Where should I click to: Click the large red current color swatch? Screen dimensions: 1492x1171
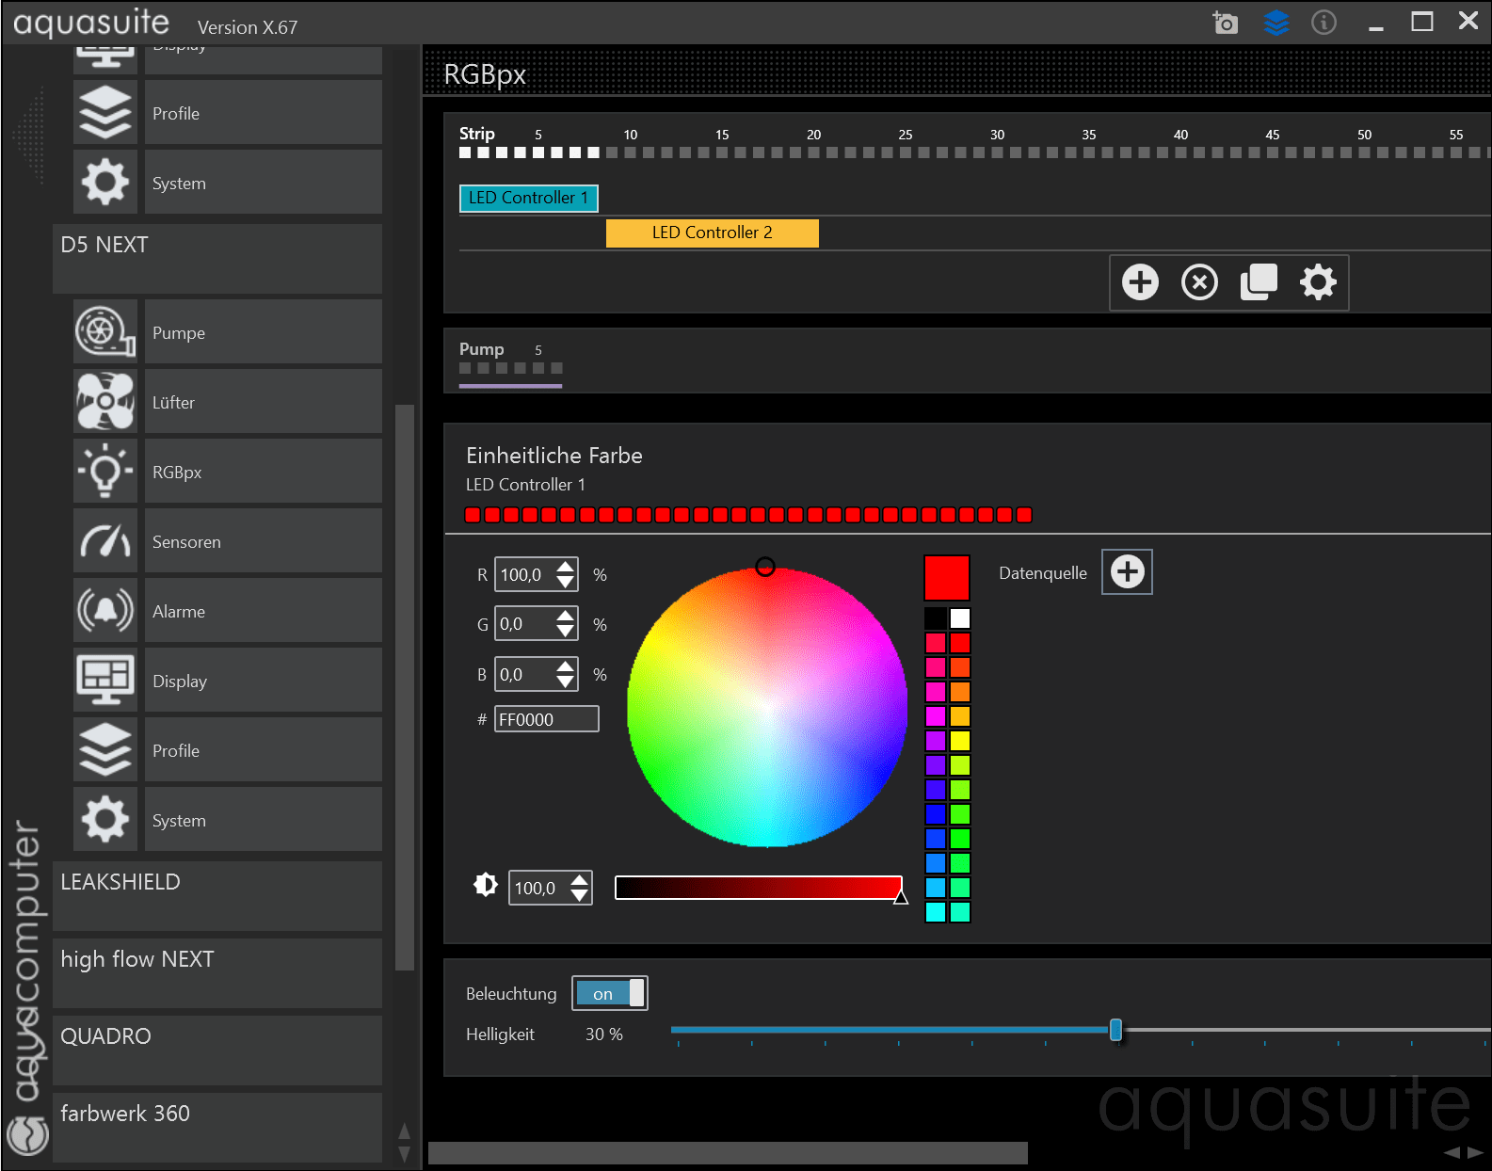click(x=947, y=577)
